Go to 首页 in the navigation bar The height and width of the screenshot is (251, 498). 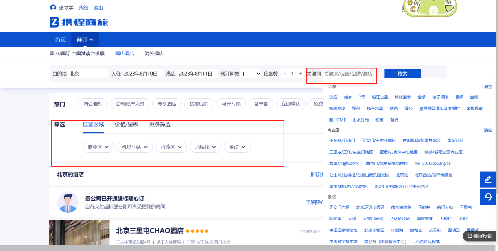click(x=61, y=40)
